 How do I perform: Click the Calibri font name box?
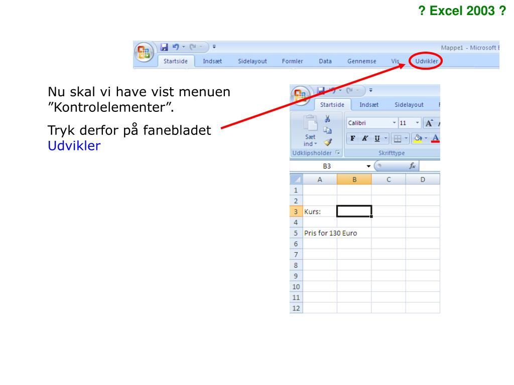(x=369, y=123)
